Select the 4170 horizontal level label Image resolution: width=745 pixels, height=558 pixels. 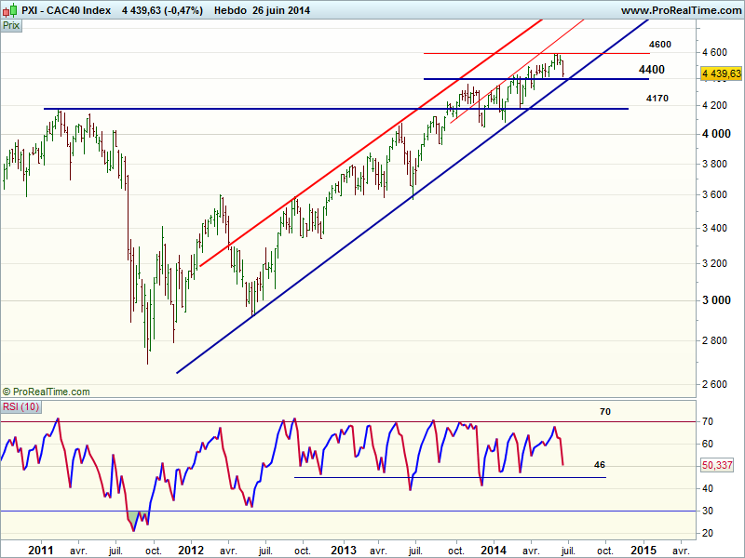(657, 98)
